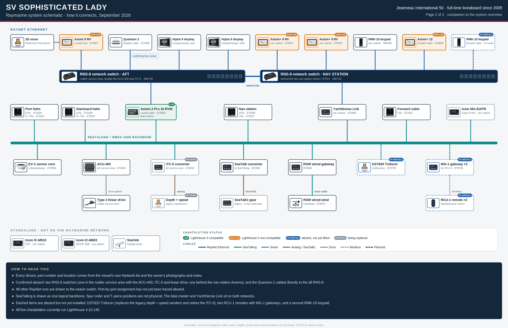Click the 'confirmed by owner' label
The width and height of the screenshot is (508, 328).
(x=145, y=56)
